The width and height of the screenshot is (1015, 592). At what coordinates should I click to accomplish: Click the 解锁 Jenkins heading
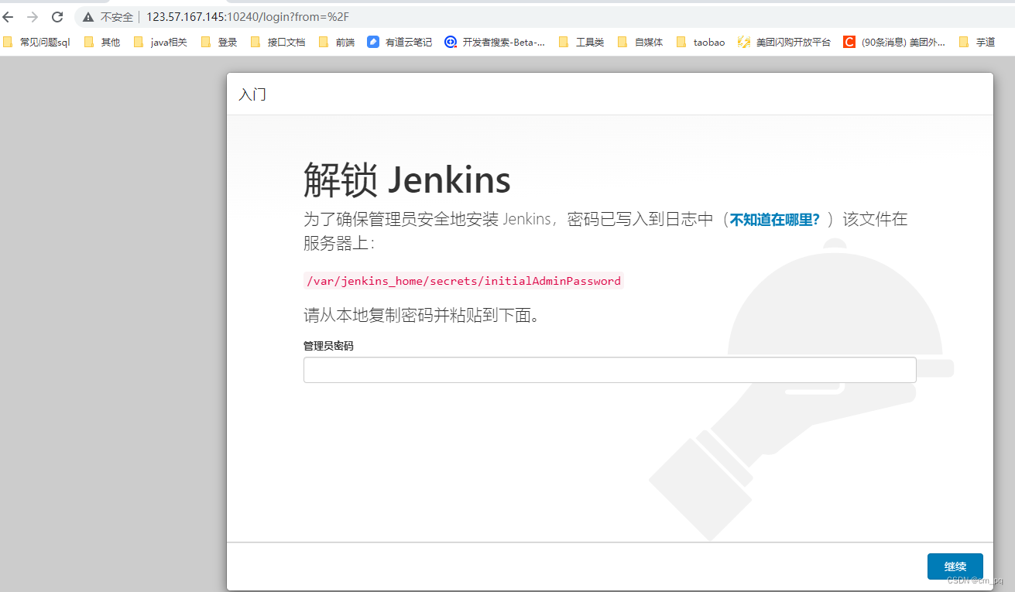407,180
